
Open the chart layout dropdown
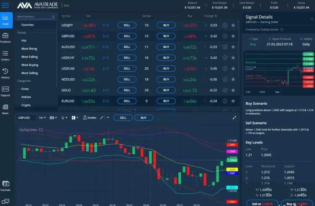click(x=75, y=118)
